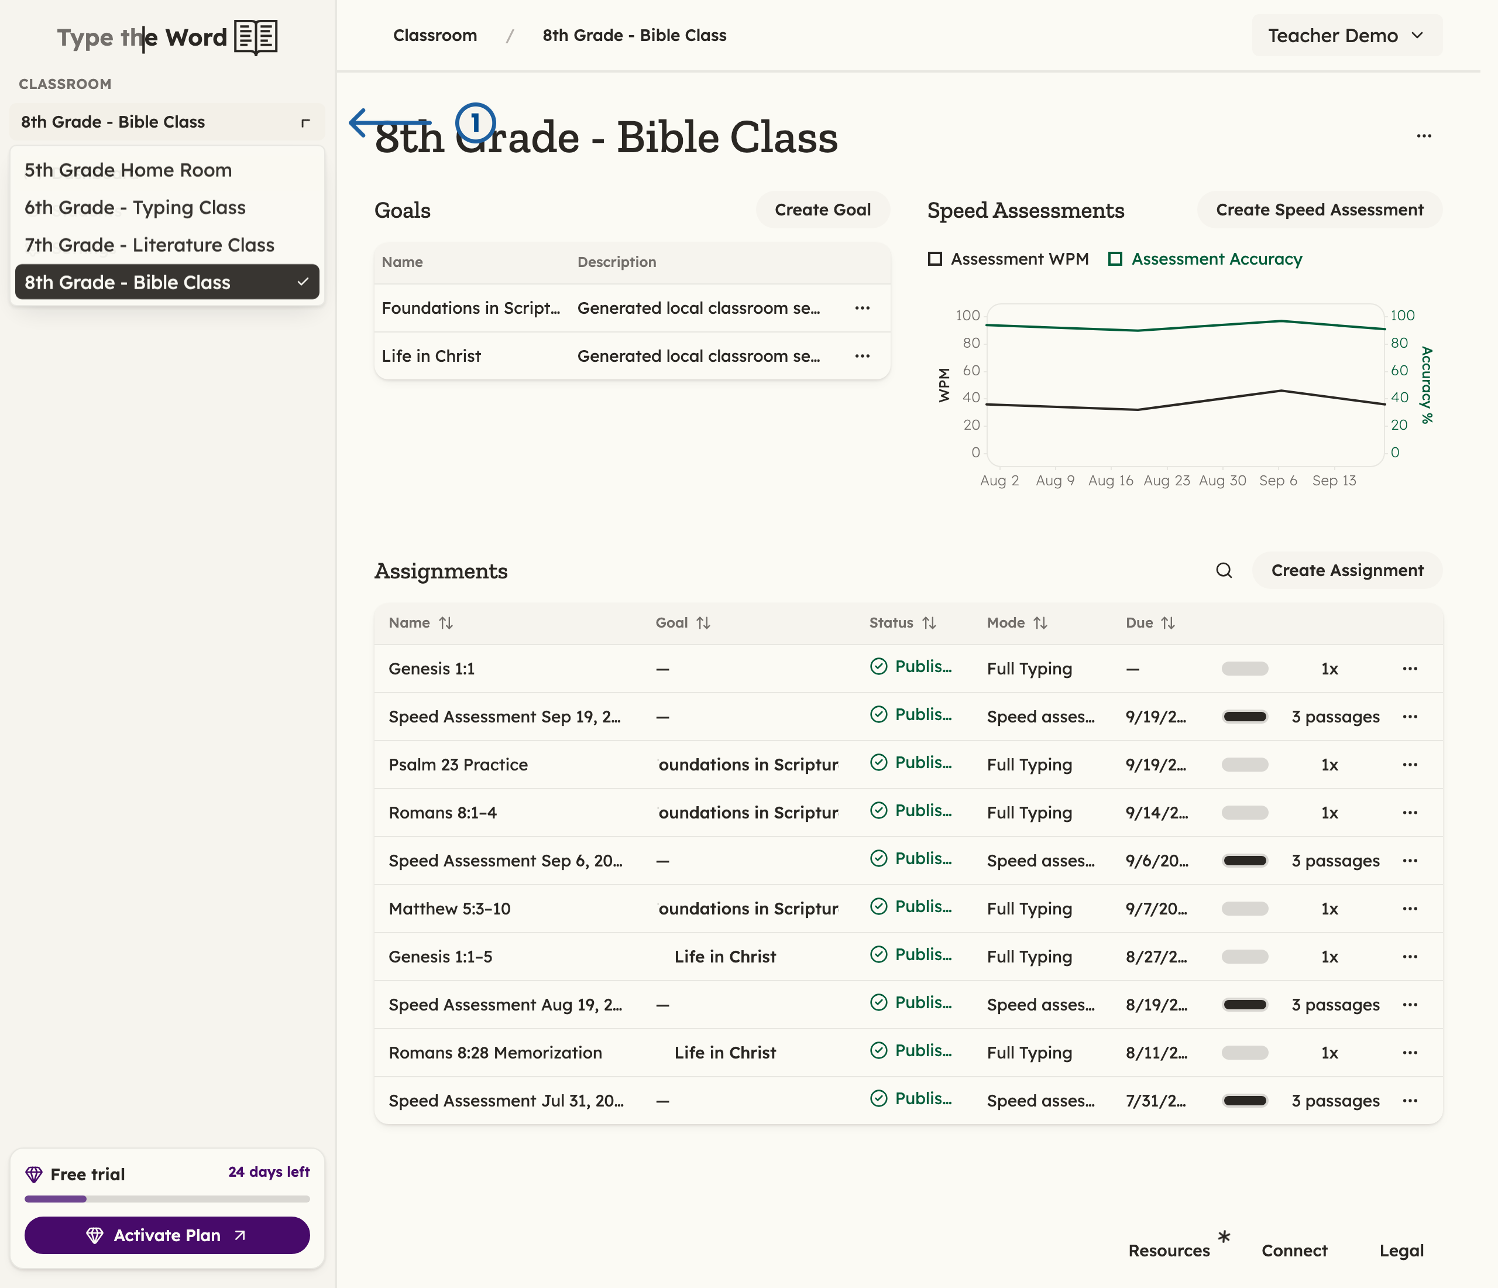Screen dimensions: 1498x1288
Task: Click the diamond icon next to Free trial
Action: click(34, 1174)
